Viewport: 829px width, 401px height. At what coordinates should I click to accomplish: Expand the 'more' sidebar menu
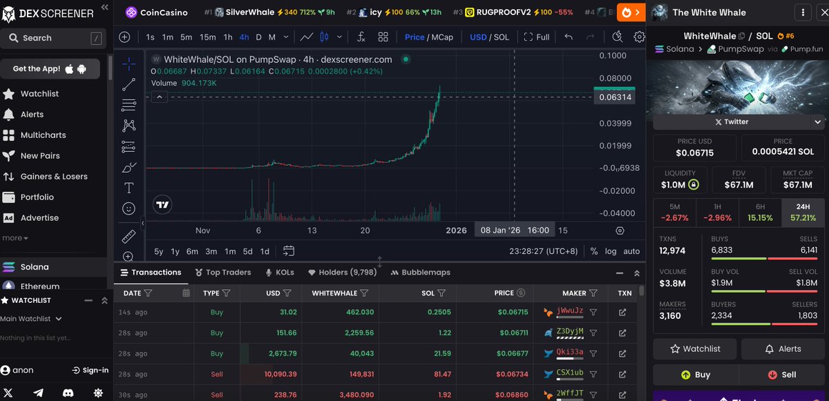click(x=15, y=238)
